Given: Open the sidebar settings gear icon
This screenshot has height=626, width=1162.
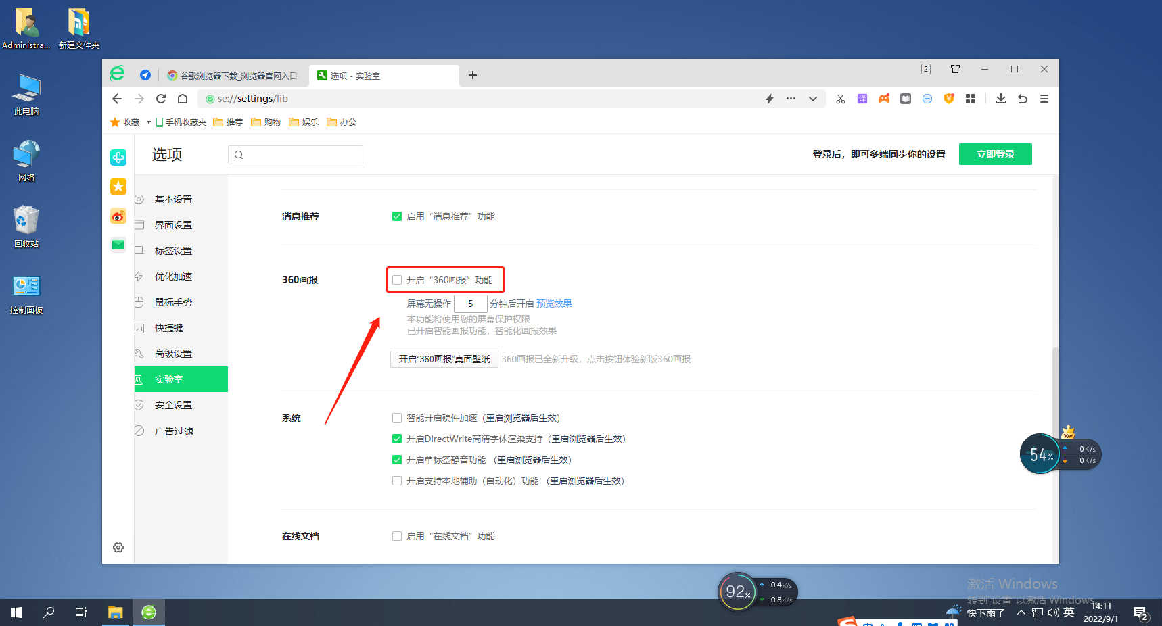Looking at the screenshot, I should pos(118,548).
